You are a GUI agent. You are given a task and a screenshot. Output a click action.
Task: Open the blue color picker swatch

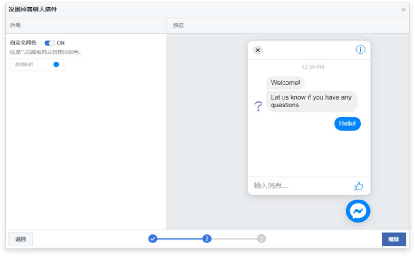coord(56,65)
